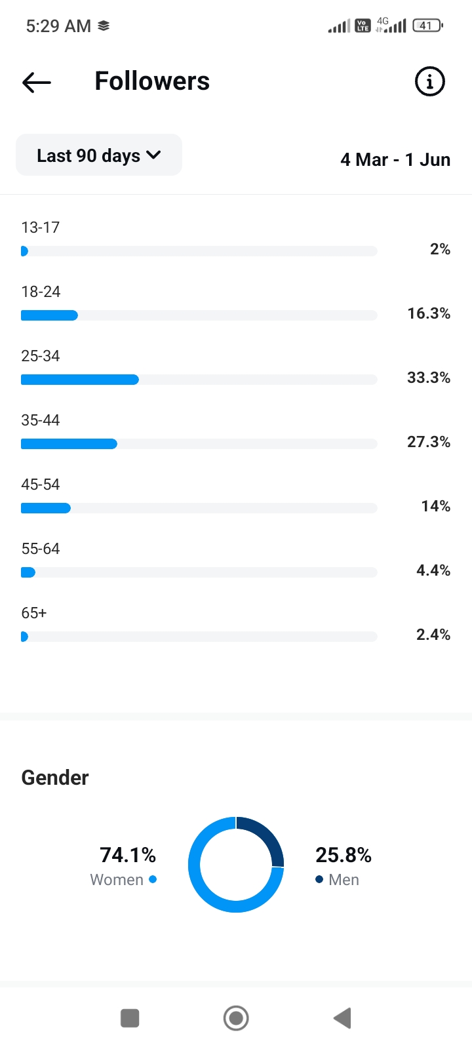Tap the dark blue Men legend dot
The height and width of the screenshot is (1049, 472).
[x=319, y=879]
